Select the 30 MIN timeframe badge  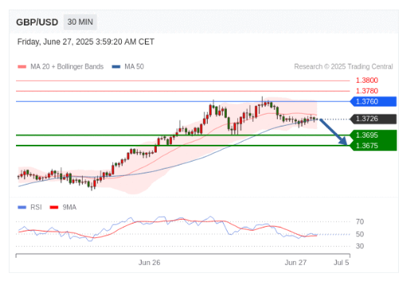tap(80, 22)
